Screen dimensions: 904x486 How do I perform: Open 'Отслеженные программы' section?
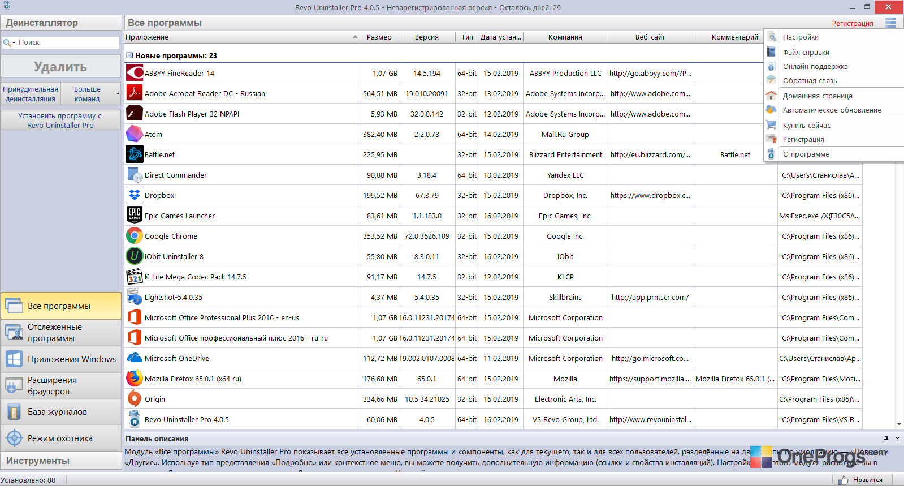(x=61, y=333)
